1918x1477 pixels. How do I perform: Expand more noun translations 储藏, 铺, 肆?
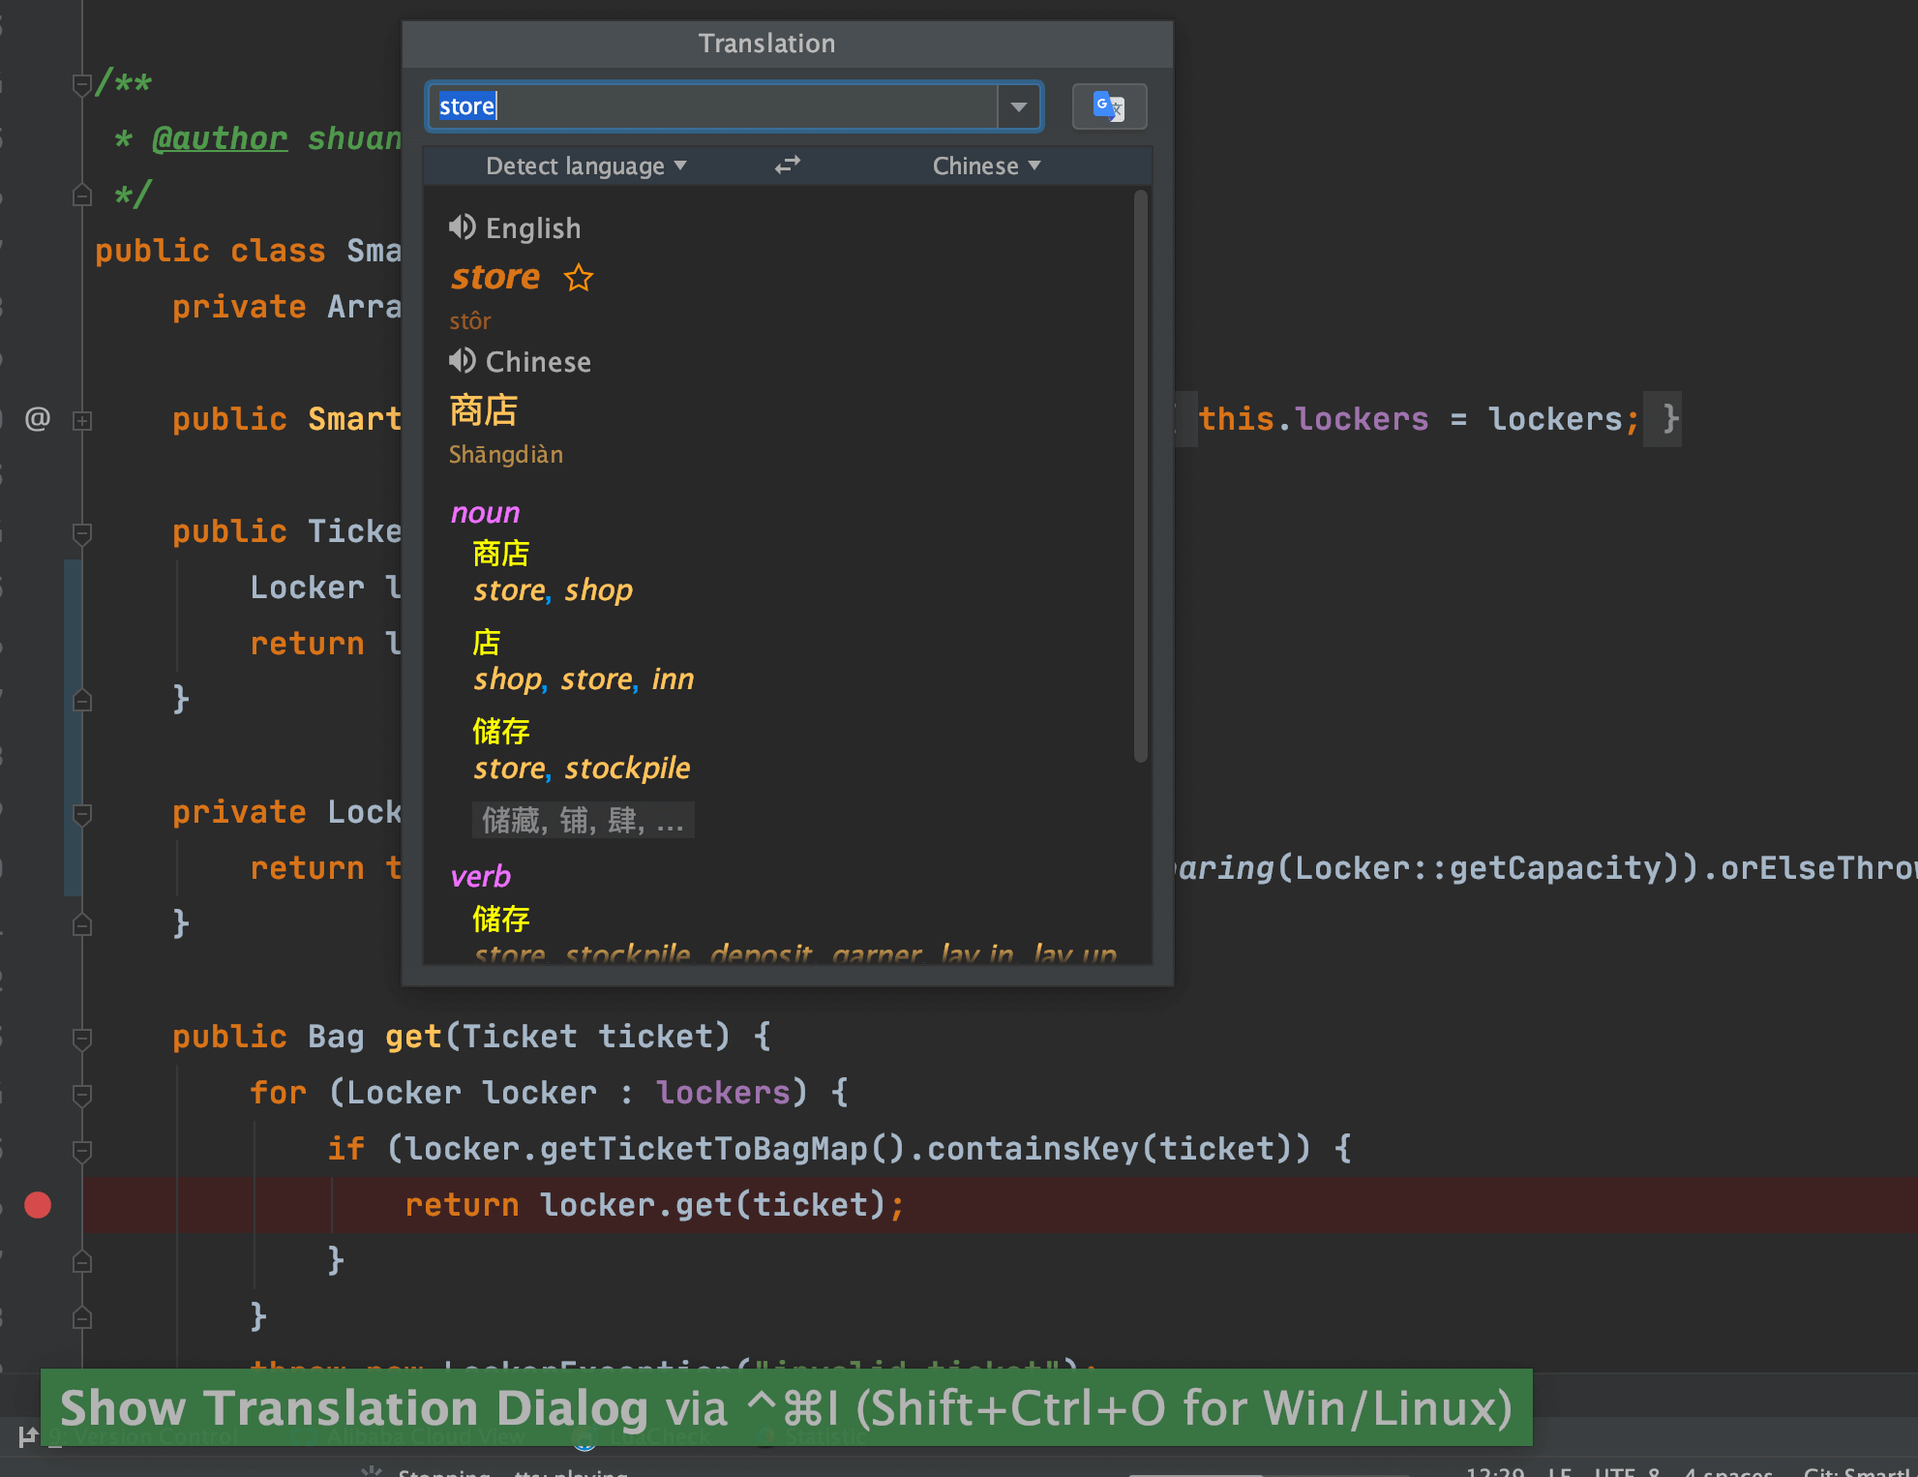(583, 821)
